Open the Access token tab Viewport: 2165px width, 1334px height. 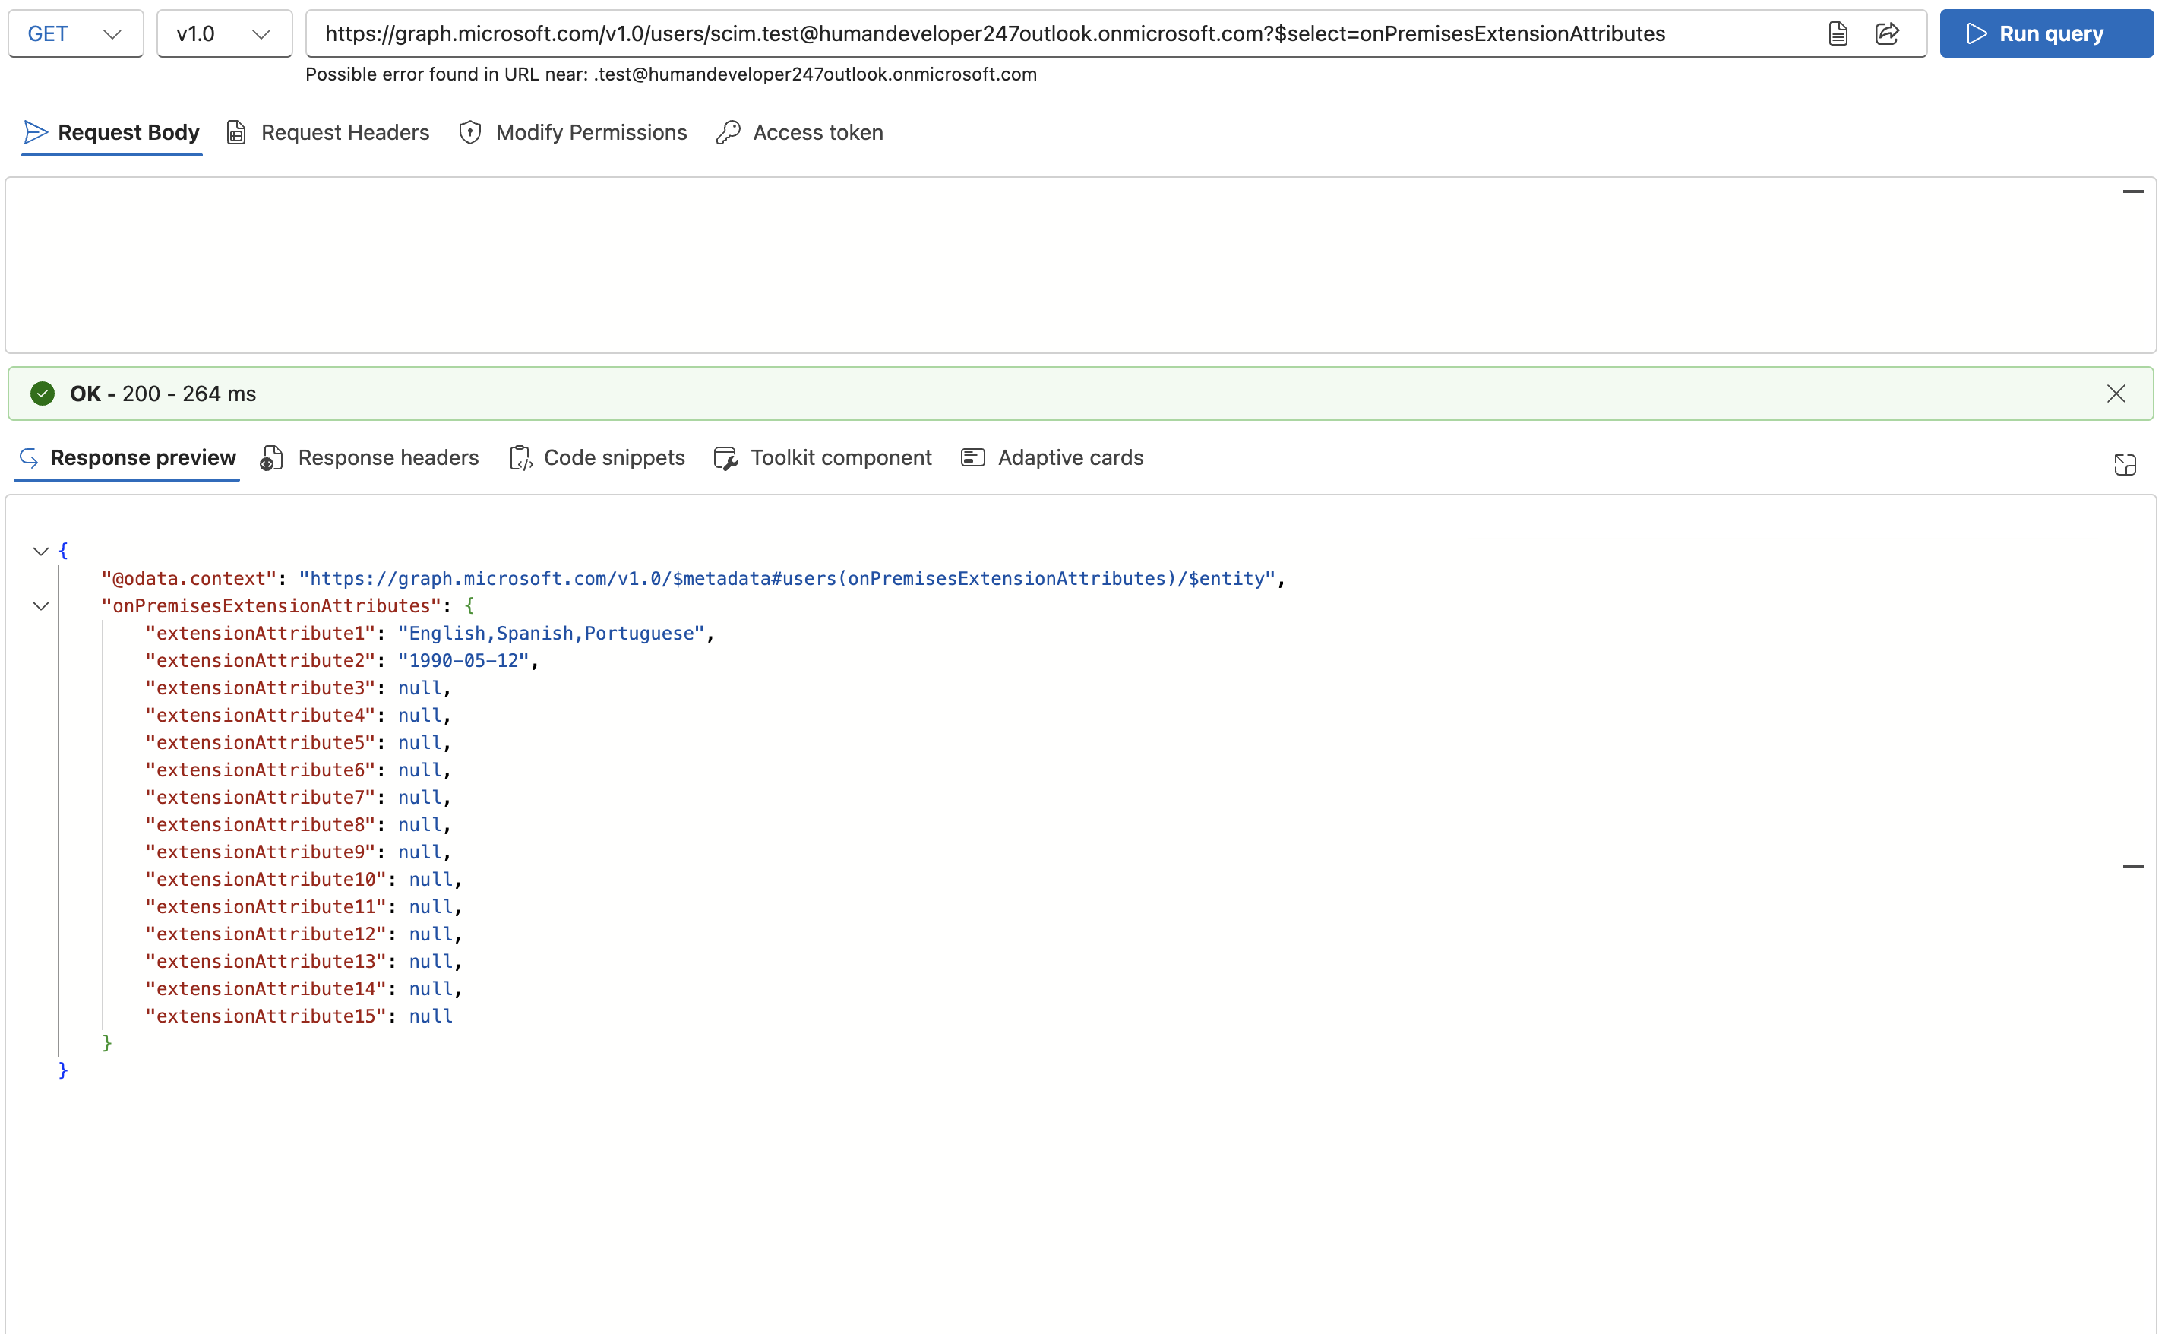pos(799,132)
